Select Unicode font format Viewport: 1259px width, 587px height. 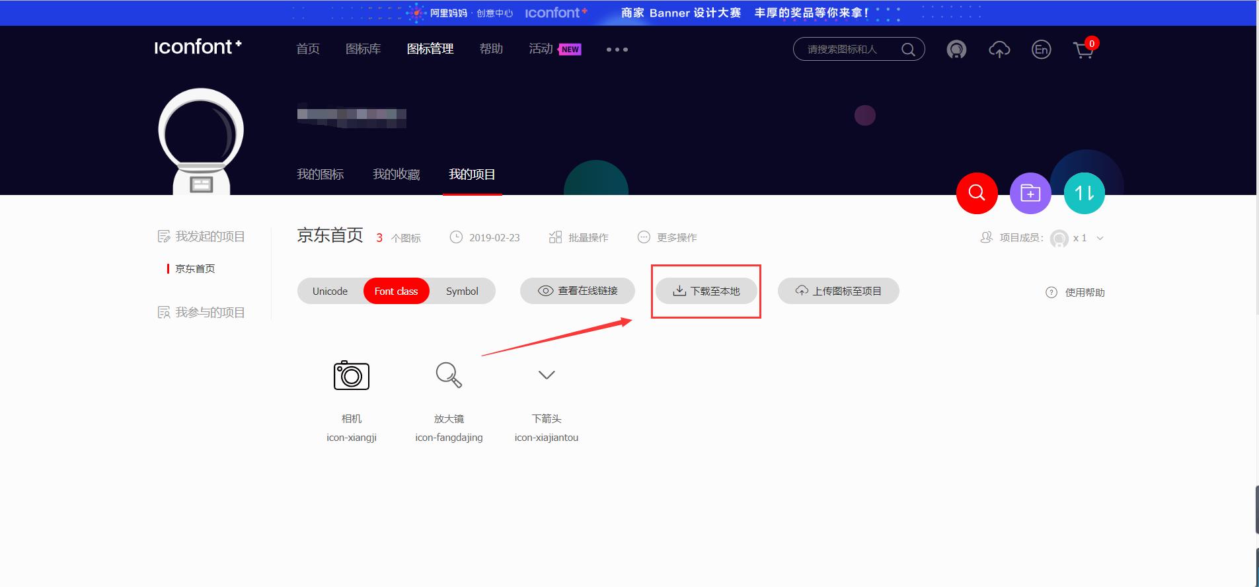330,292
